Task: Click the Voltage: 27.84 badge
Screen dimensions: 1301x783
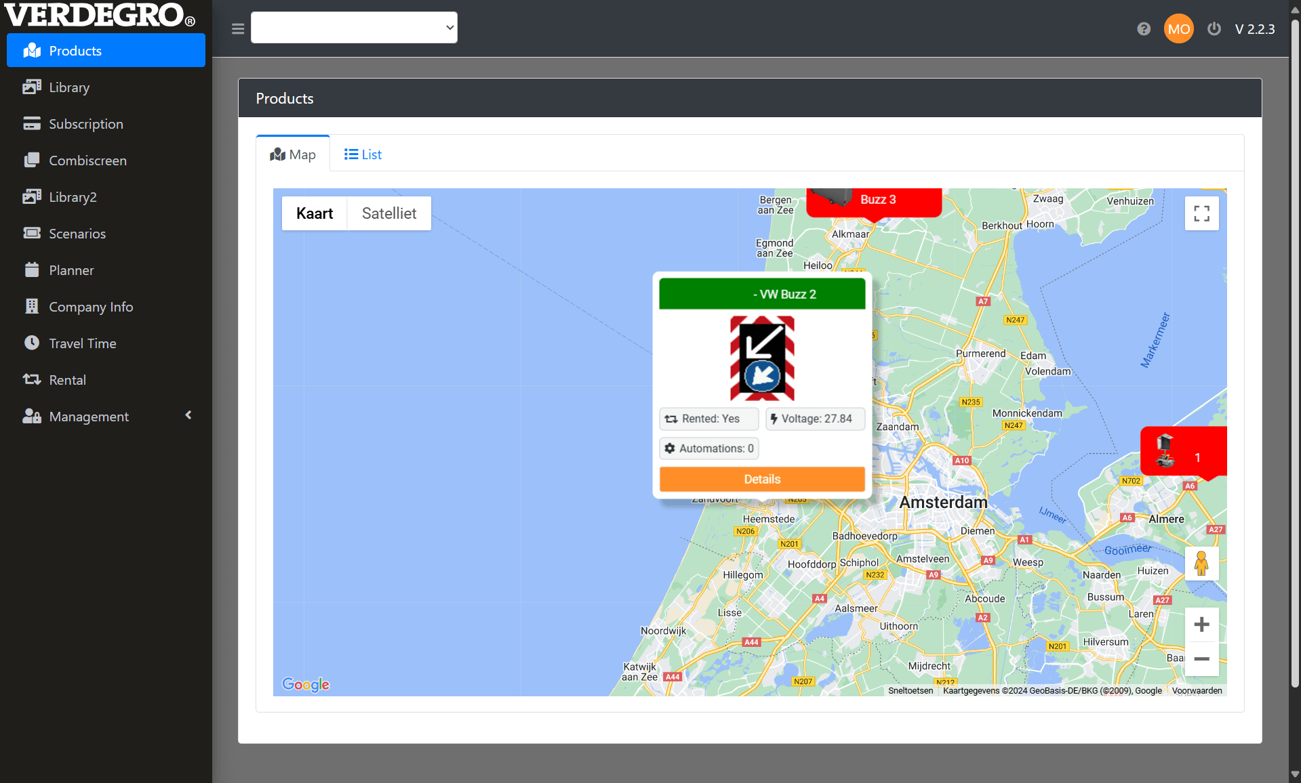Action: [x=816, y=419]
